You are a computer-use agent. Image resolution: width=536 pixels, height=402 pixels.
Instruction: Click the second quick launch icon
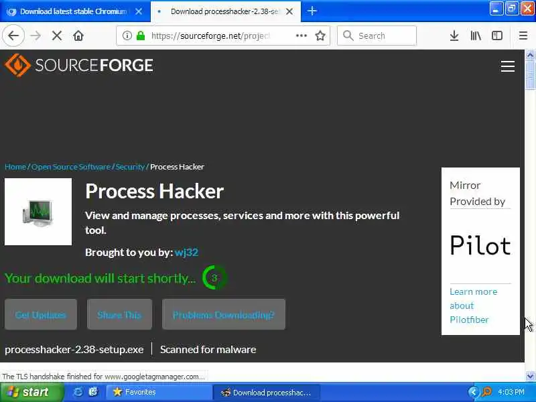pos(93,392)
